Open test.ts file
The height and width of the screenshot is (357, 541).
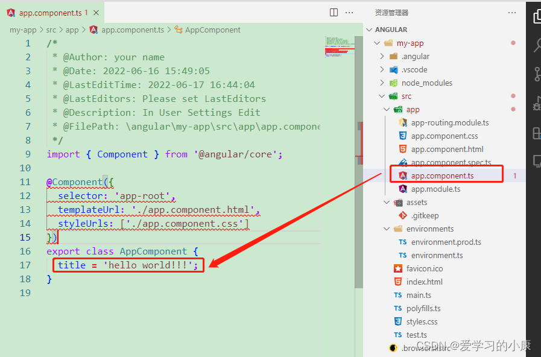(x=416, y=335)
